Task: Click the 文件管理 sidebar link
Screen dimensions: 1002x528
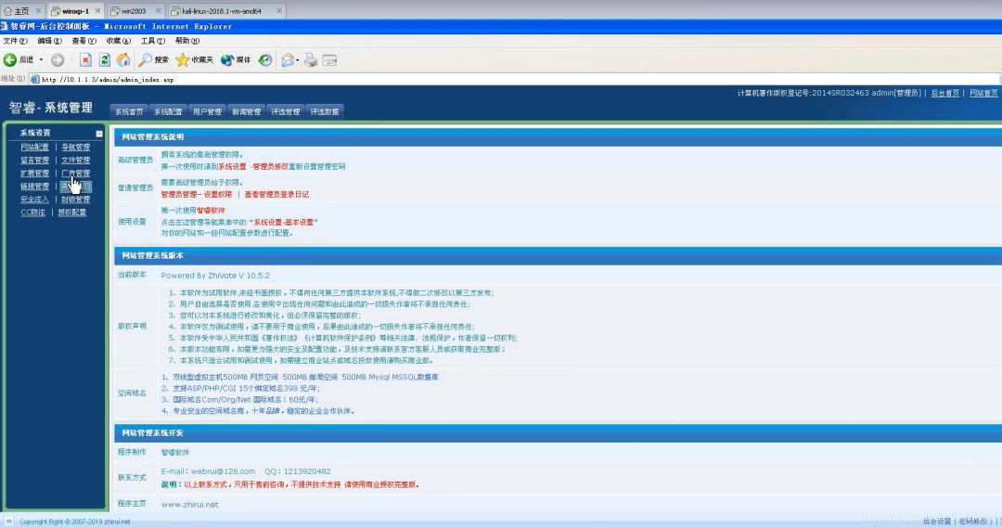Action: click(75, 161)
